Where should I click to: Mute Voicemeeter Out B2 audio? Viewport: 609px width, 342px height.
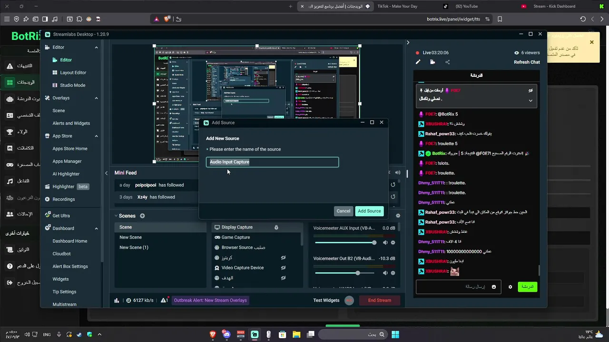(385, 273)
